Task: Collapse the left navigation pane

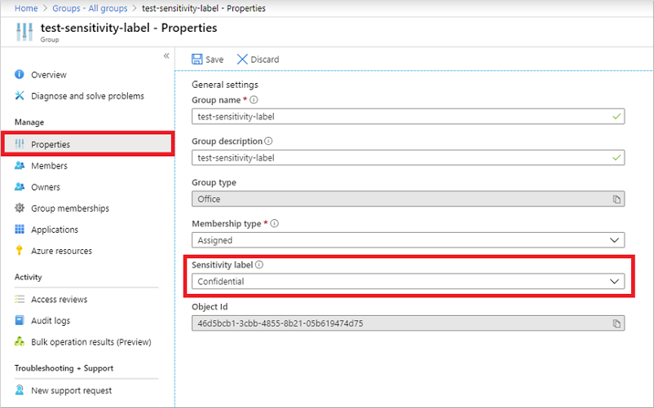Action: [166, 56]
